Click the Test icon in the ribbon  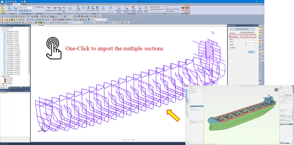tap(183, 8)
